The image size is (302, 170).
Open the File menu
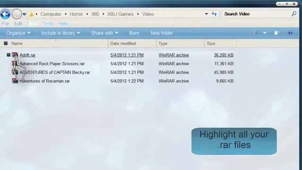click(x=5, y=24)
